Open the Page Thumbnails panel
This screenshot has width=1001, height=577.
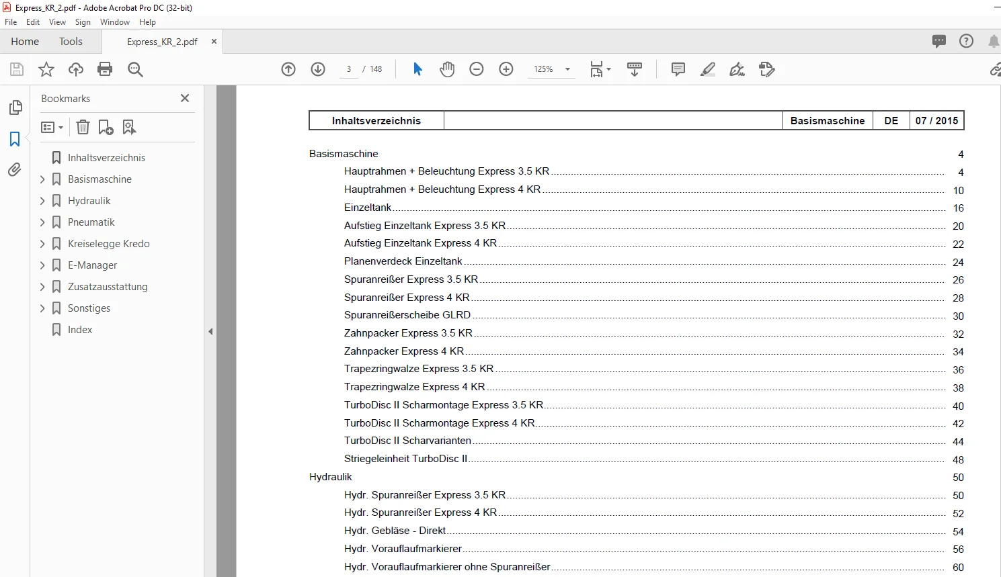(x=15, y=107)
